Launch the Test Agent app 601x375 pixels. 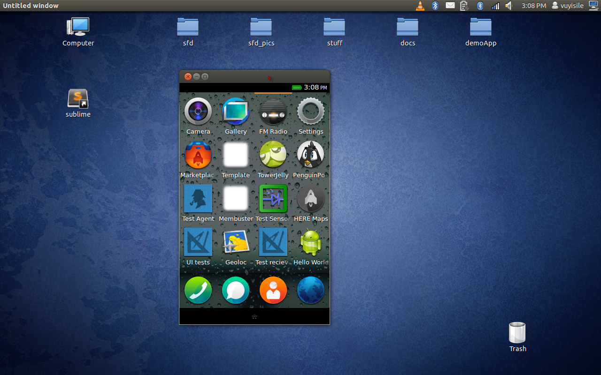(x=198, y=199)
